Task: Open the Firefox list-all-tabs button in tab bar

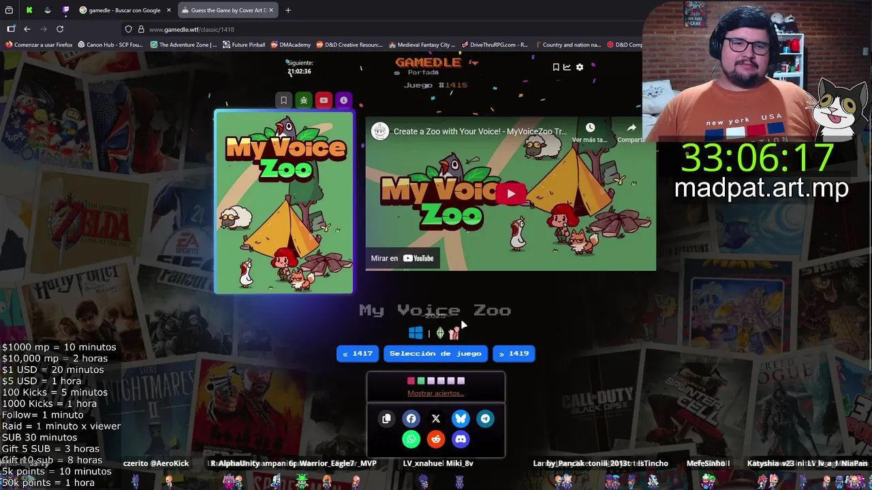Action: coord(9,10)
